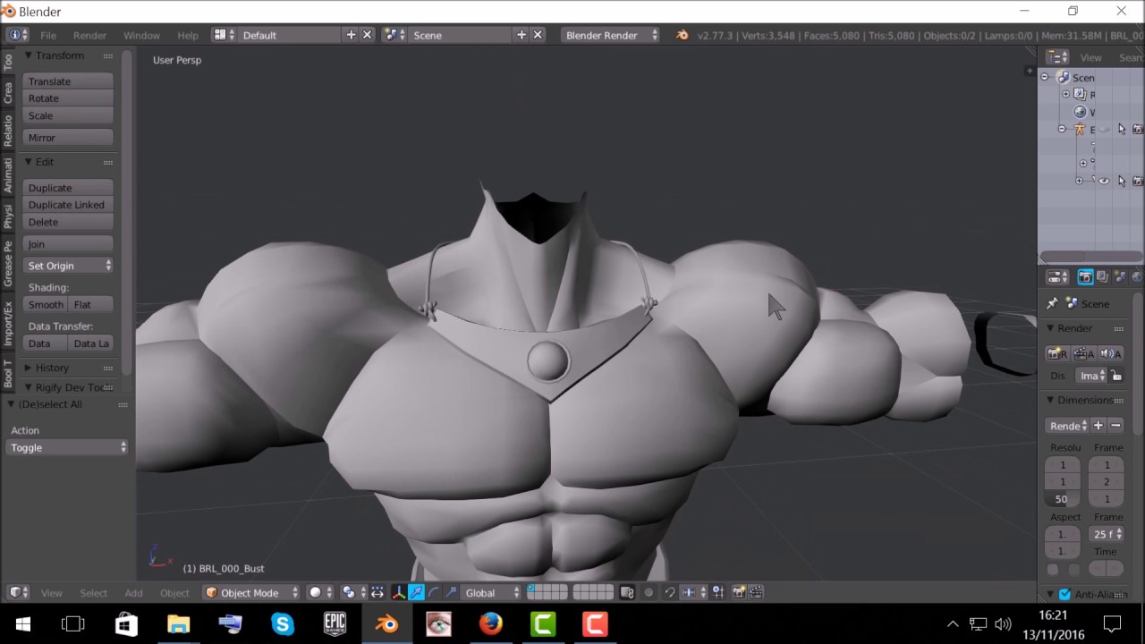Click the pin icon beside Scene
1145x644 pixels.
[1053, 304]
